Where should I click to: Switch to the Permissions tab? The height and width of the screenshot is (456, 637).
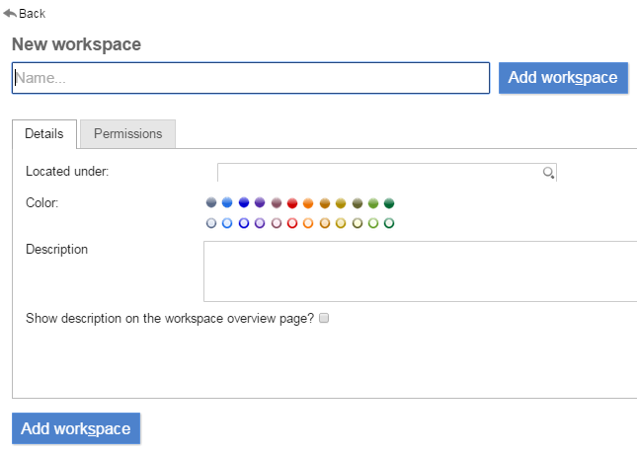(x=128, y=133)
